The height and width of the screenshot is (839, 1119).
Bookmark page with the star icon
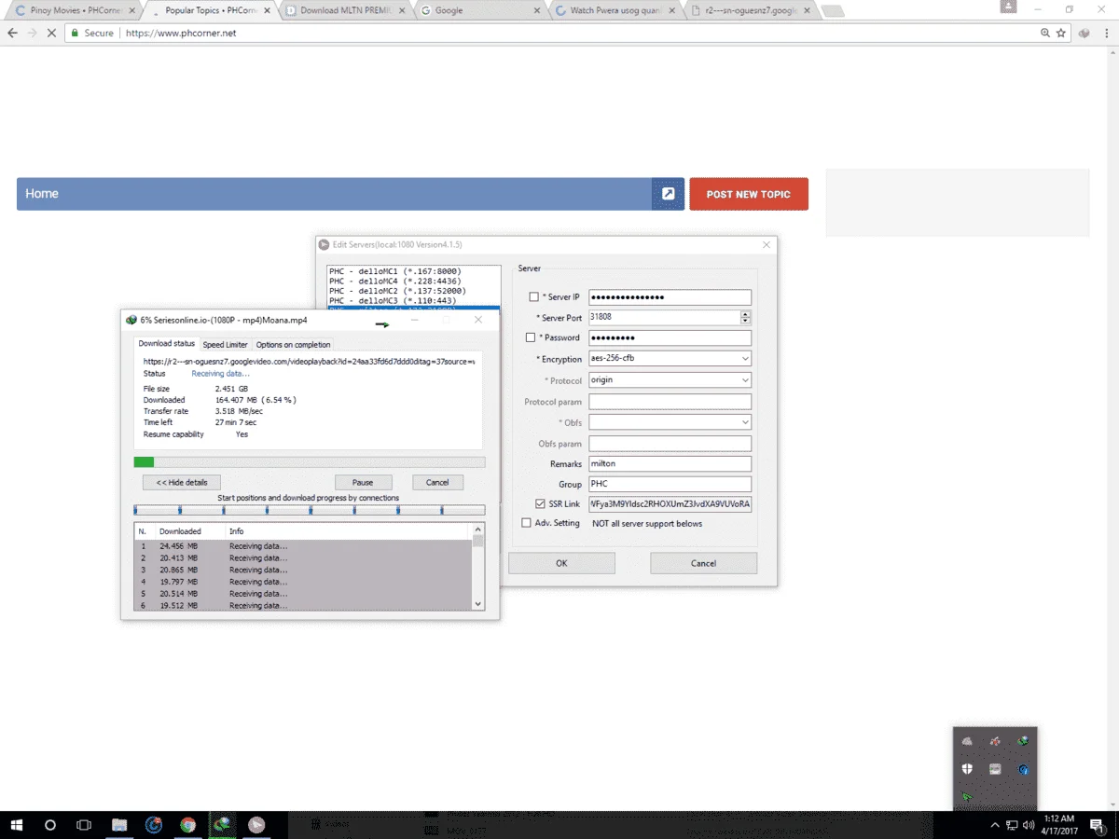tap(1060, 33)
